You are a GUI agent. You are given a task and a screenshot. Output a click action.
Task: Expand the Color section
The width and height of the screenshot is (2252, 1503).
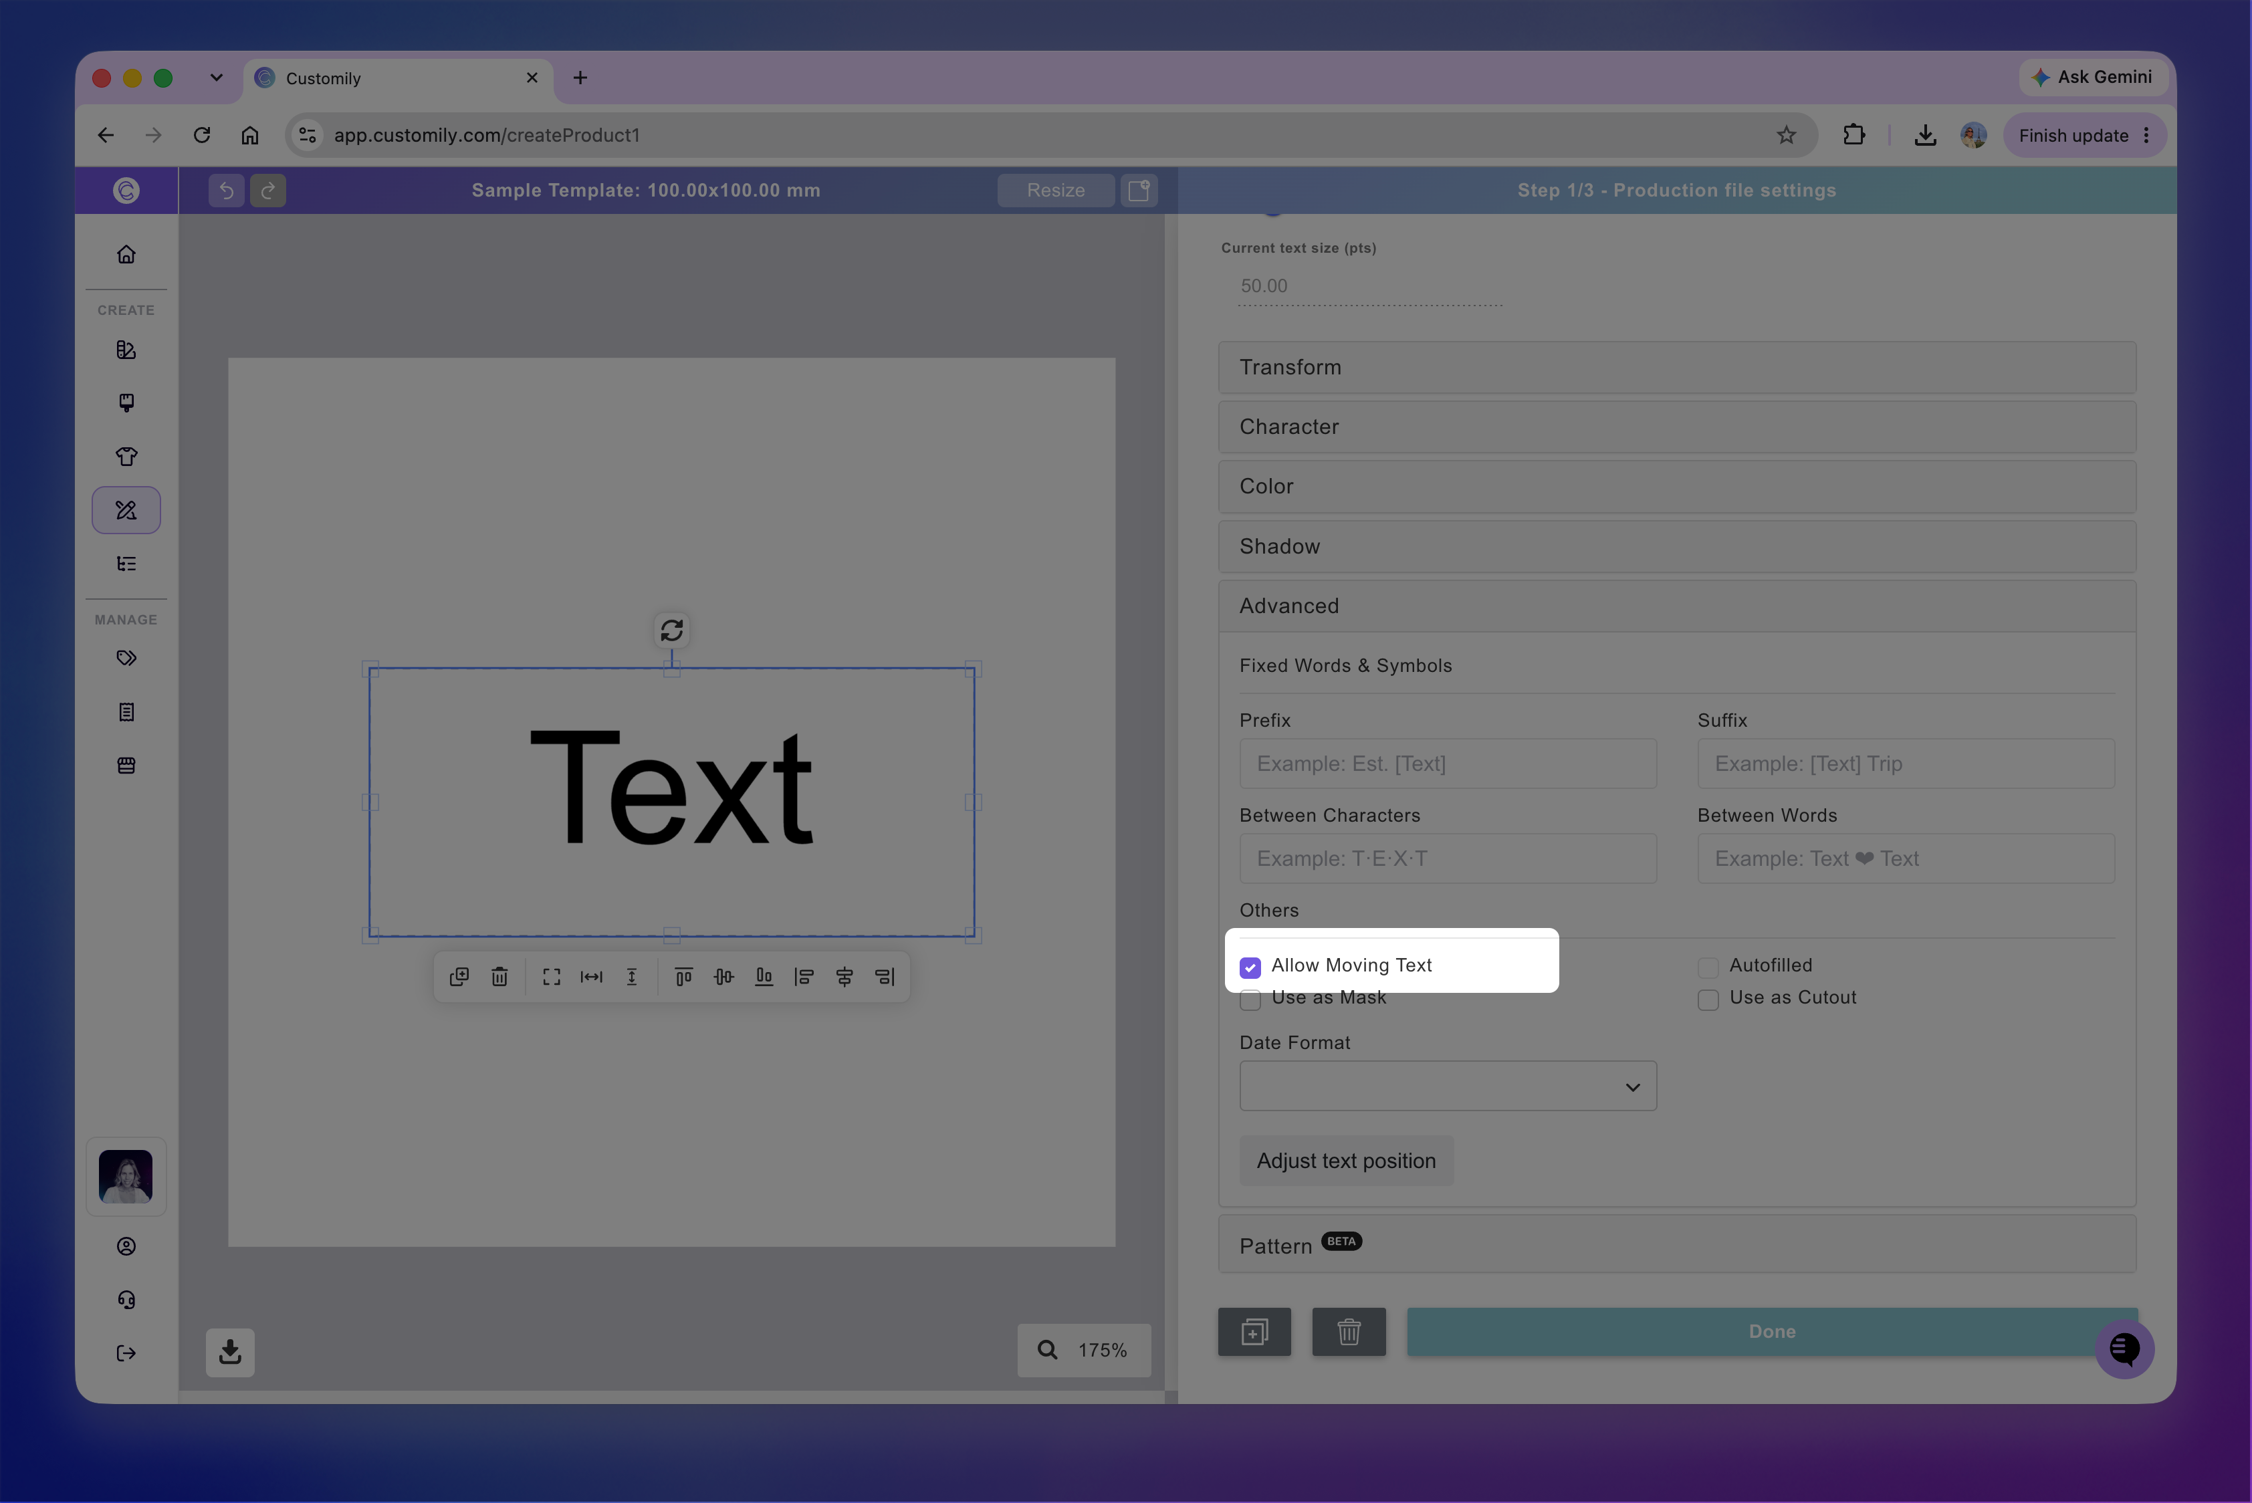tap(1677, 486)
